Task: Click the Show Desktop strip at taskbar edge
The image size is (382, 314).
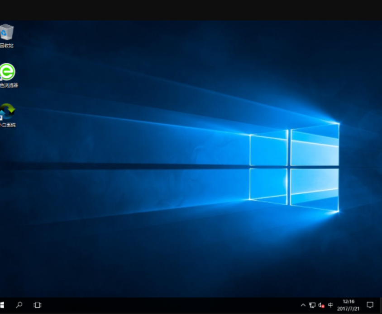Action: click(x=381, y=305)
